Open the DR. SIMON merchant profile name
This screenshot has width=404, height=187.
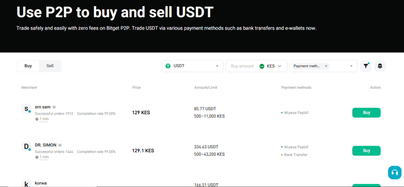(46, 145)
